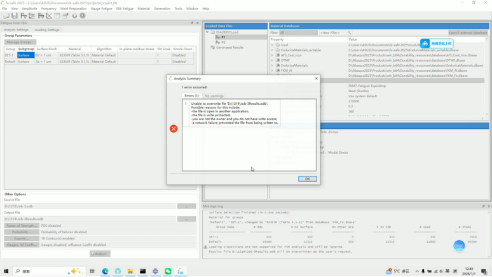Click the Save toolbar icon
This screenshot has height=277, width=492.
(15, 16)
